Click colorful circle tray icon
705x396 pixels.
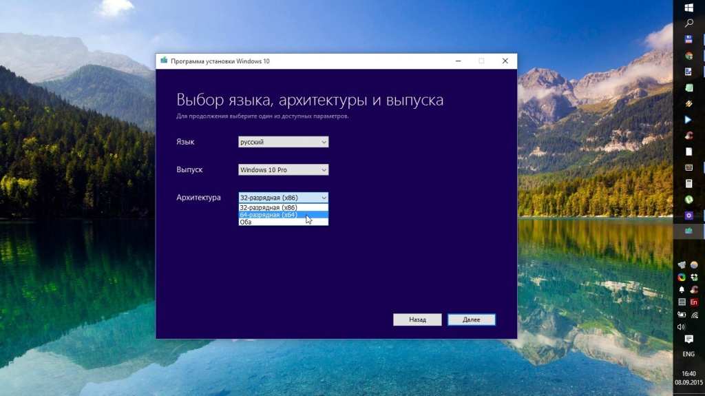(x=682, y=277)
